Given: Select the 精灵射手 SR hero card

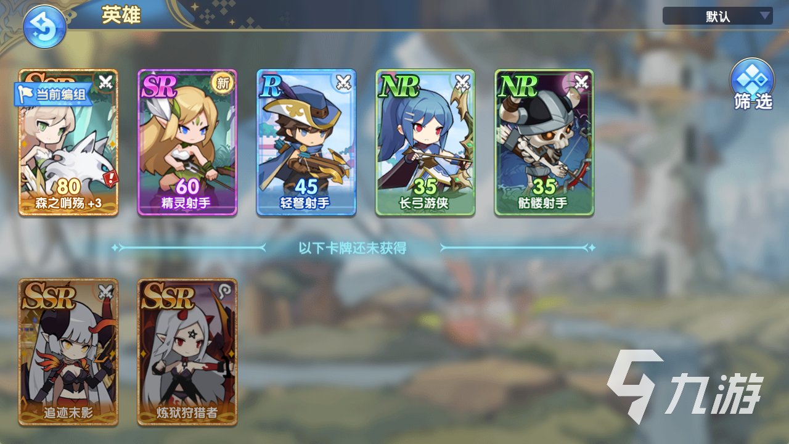Looking at the screenshot, I should pos(187,142).
